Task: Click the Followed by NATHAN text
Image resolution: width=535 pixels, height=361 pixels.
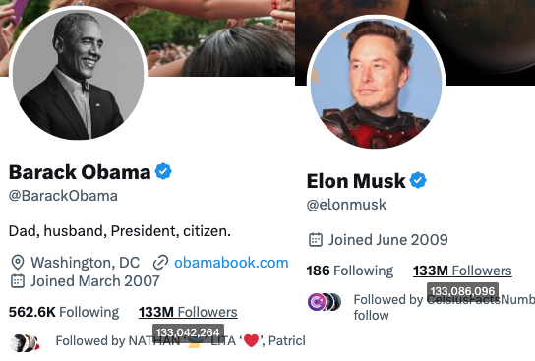Action: [118, 341]
